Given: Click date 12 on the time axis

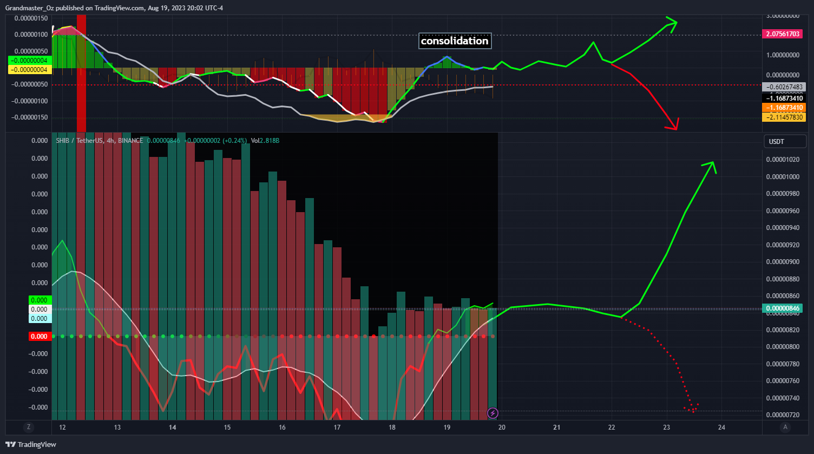Looking at the screenshot, I should [x=63, y=427].
